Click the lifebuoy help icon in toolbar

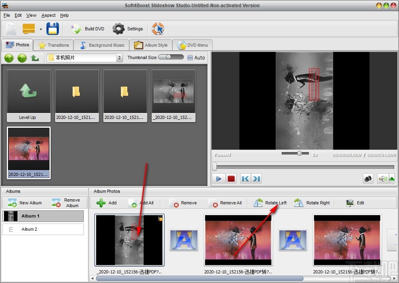(x=158, y=29)
